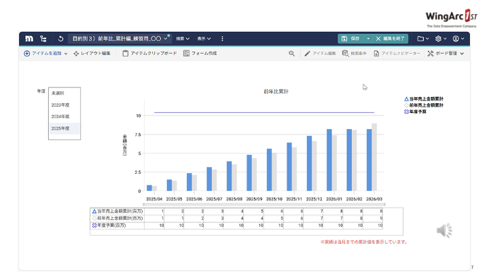Open the 検索 menu
Screen dimensions: 489x275
click(182, 39)
